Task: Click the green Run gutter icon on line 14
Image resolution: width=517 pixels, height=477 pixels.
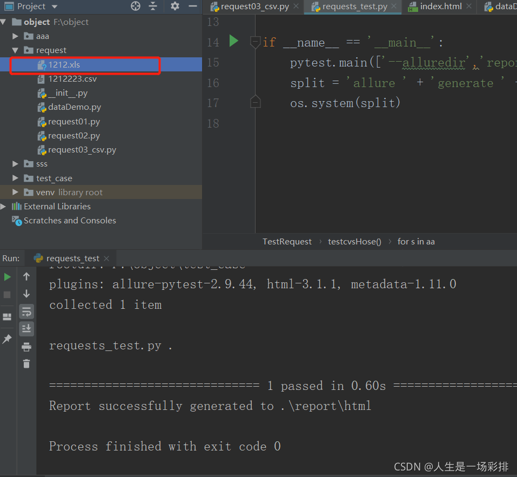Action: [233, 41]
